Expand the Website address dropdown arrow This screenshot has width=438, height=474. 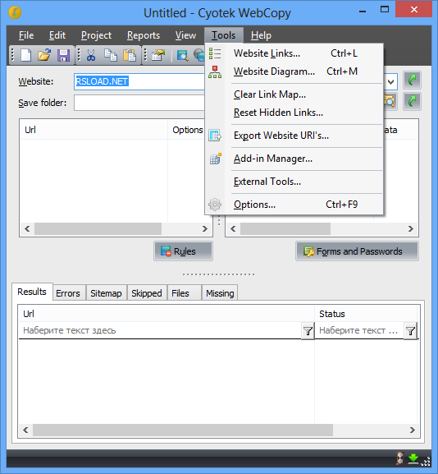pos(390,81)
